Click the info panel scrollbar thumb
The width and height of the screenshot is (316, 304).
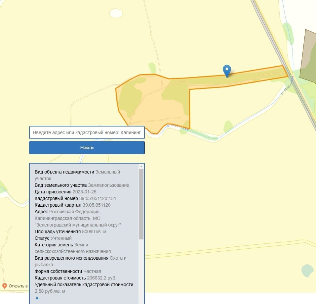(141, 204)
